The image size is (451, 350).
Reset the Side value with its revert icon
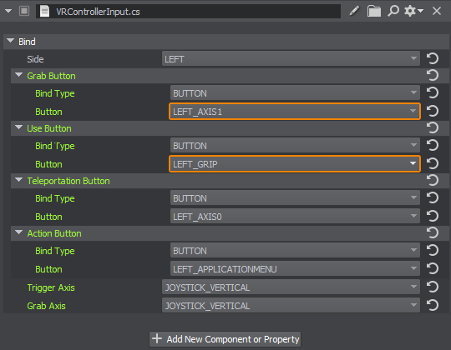click(x=433, y=58)
